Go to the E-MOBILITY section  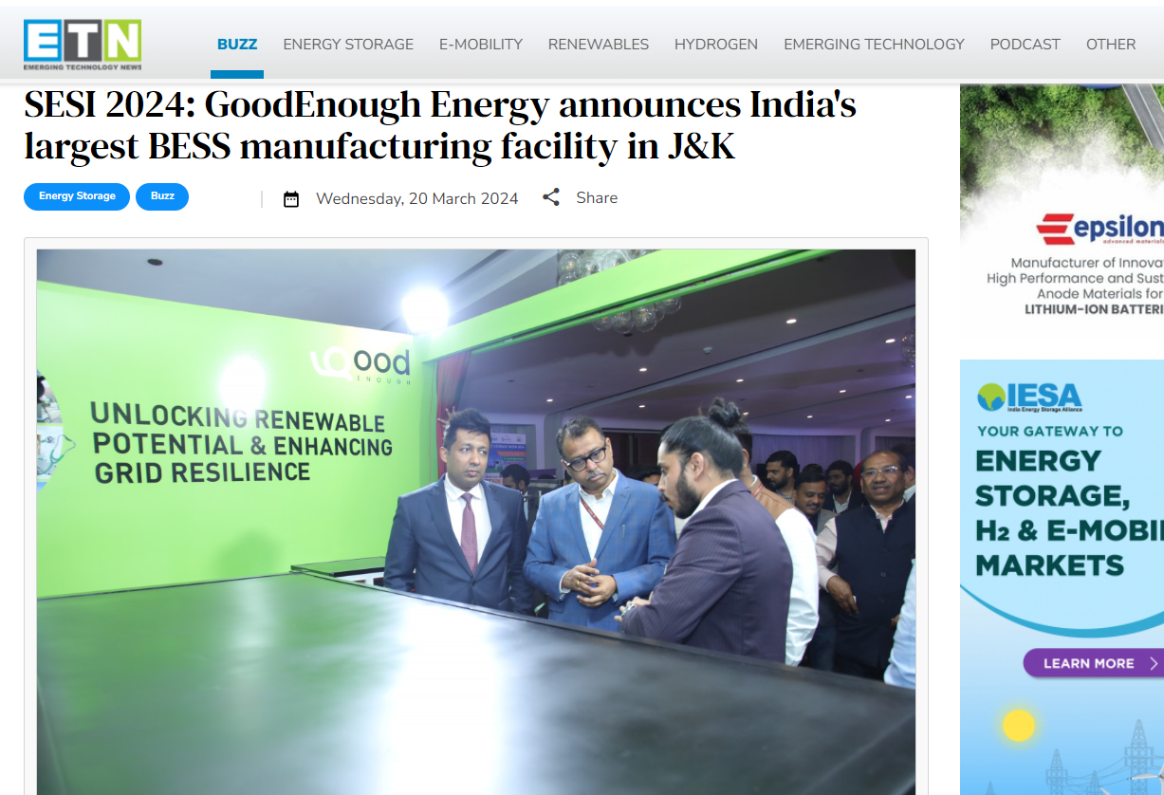pyautogui.click(x=481, y=44)
